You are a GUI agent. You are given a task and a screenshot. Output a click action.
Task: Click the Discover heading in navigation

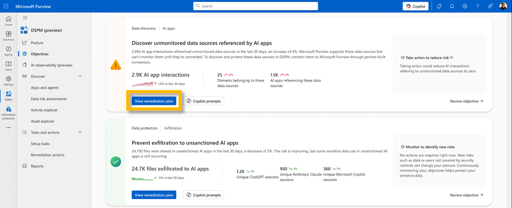point(38,76)
